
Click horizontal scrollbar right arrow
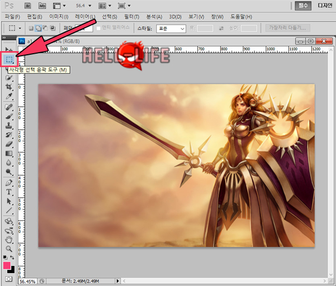point(325,281)
